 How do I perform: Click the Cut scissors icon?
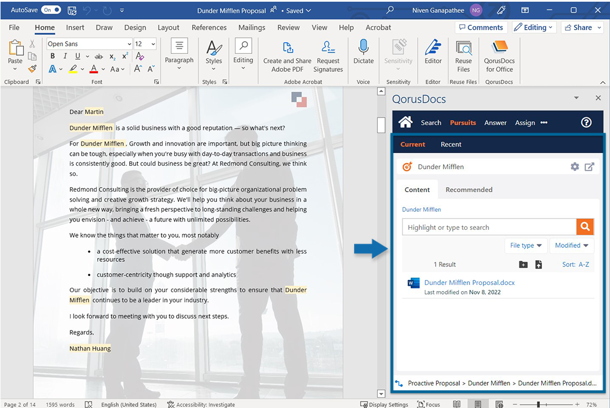(32, 44)
